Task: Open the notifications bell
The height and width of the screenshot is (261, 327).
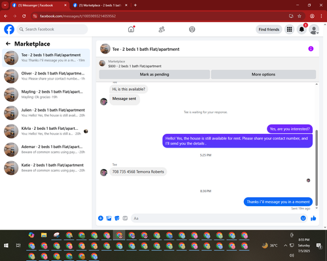Action: [x=301, y=29]
